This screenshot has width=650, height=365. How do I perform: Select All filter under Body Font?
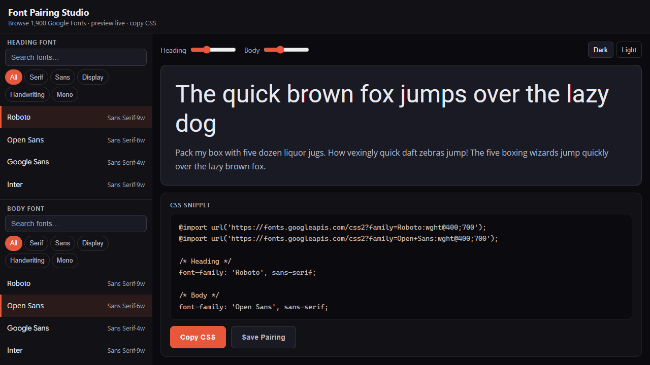14,243
